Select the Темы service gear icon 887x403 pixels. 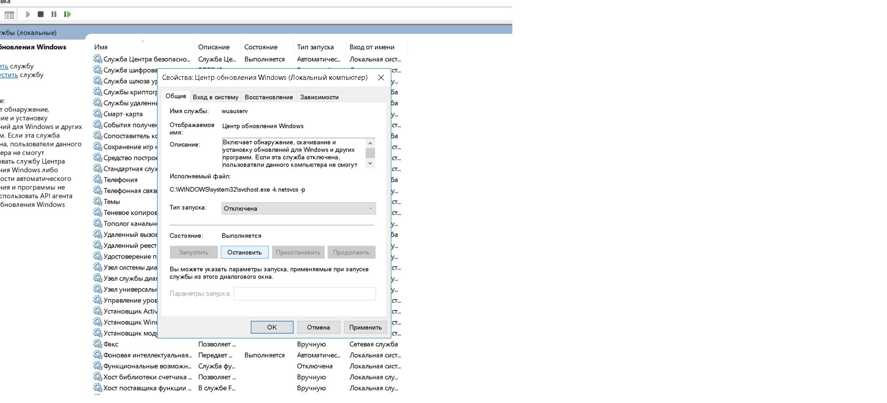click(x=97, y=201)
